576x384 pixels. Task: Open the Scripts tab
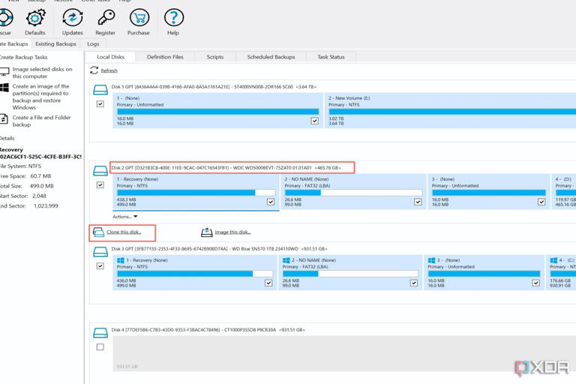click(x=215, y=57)
